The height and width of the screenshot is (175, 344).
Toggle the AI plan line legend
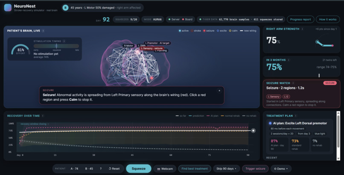213,116
